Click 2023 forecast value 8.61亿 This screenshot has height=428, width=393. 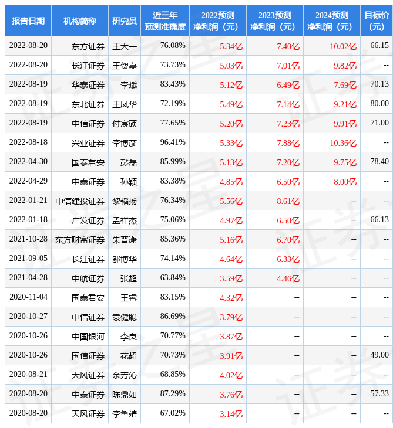[x=288, y=202]
